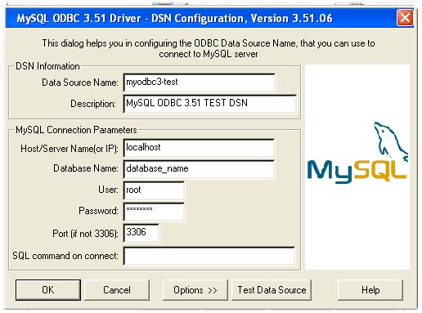
Task: Expand Options >> settings
Action: (195, 290)
